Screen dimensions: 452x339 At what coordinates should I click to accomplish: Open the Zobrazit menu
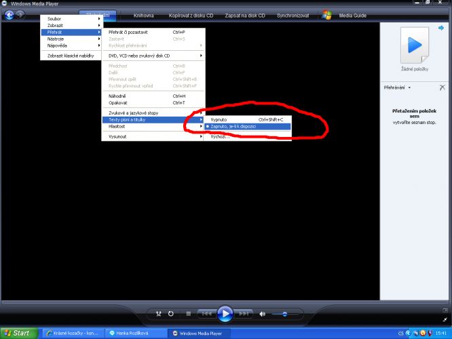pyautogui.click(x=71, y=25)
